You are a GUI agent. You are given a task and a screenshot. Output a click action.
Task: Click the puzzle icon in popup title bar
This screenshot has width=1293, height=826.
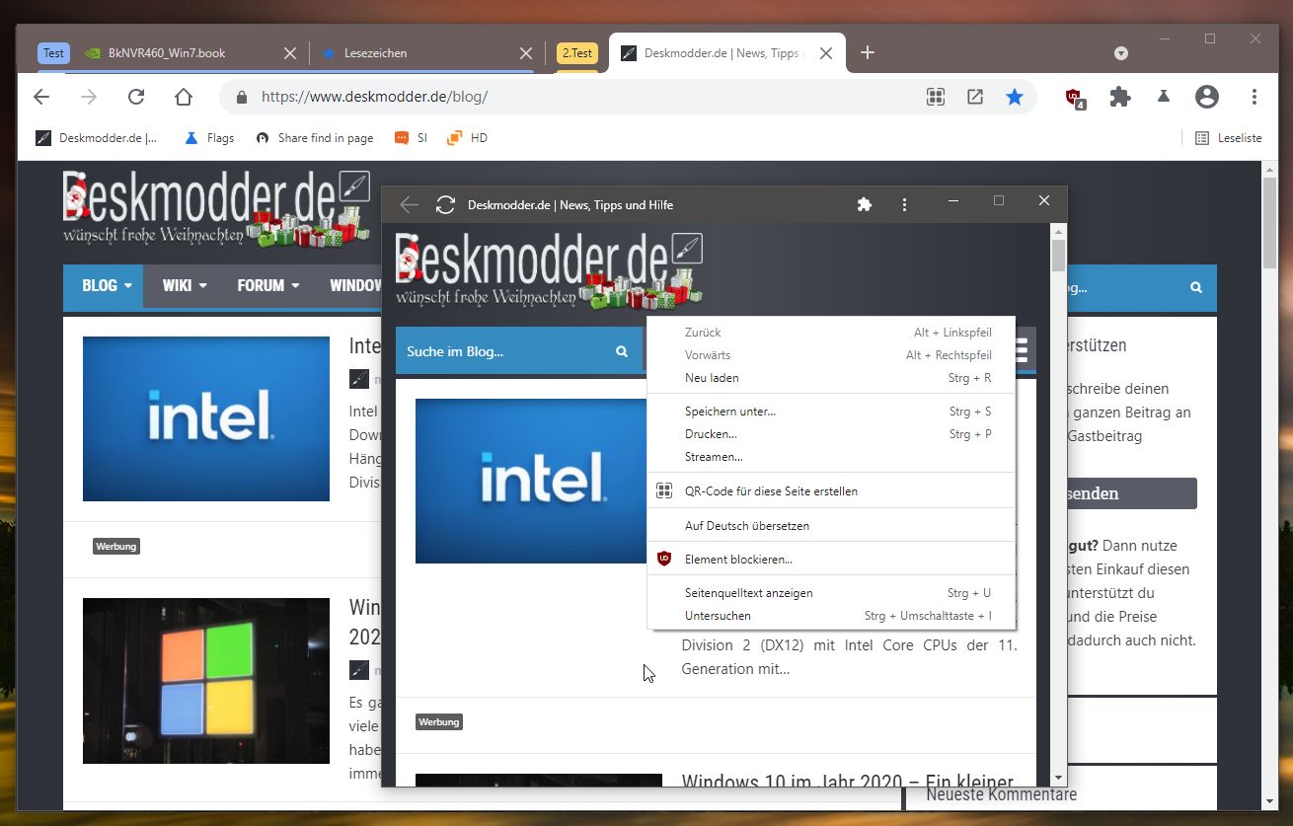pyautogui.click(x=865, y=204)
